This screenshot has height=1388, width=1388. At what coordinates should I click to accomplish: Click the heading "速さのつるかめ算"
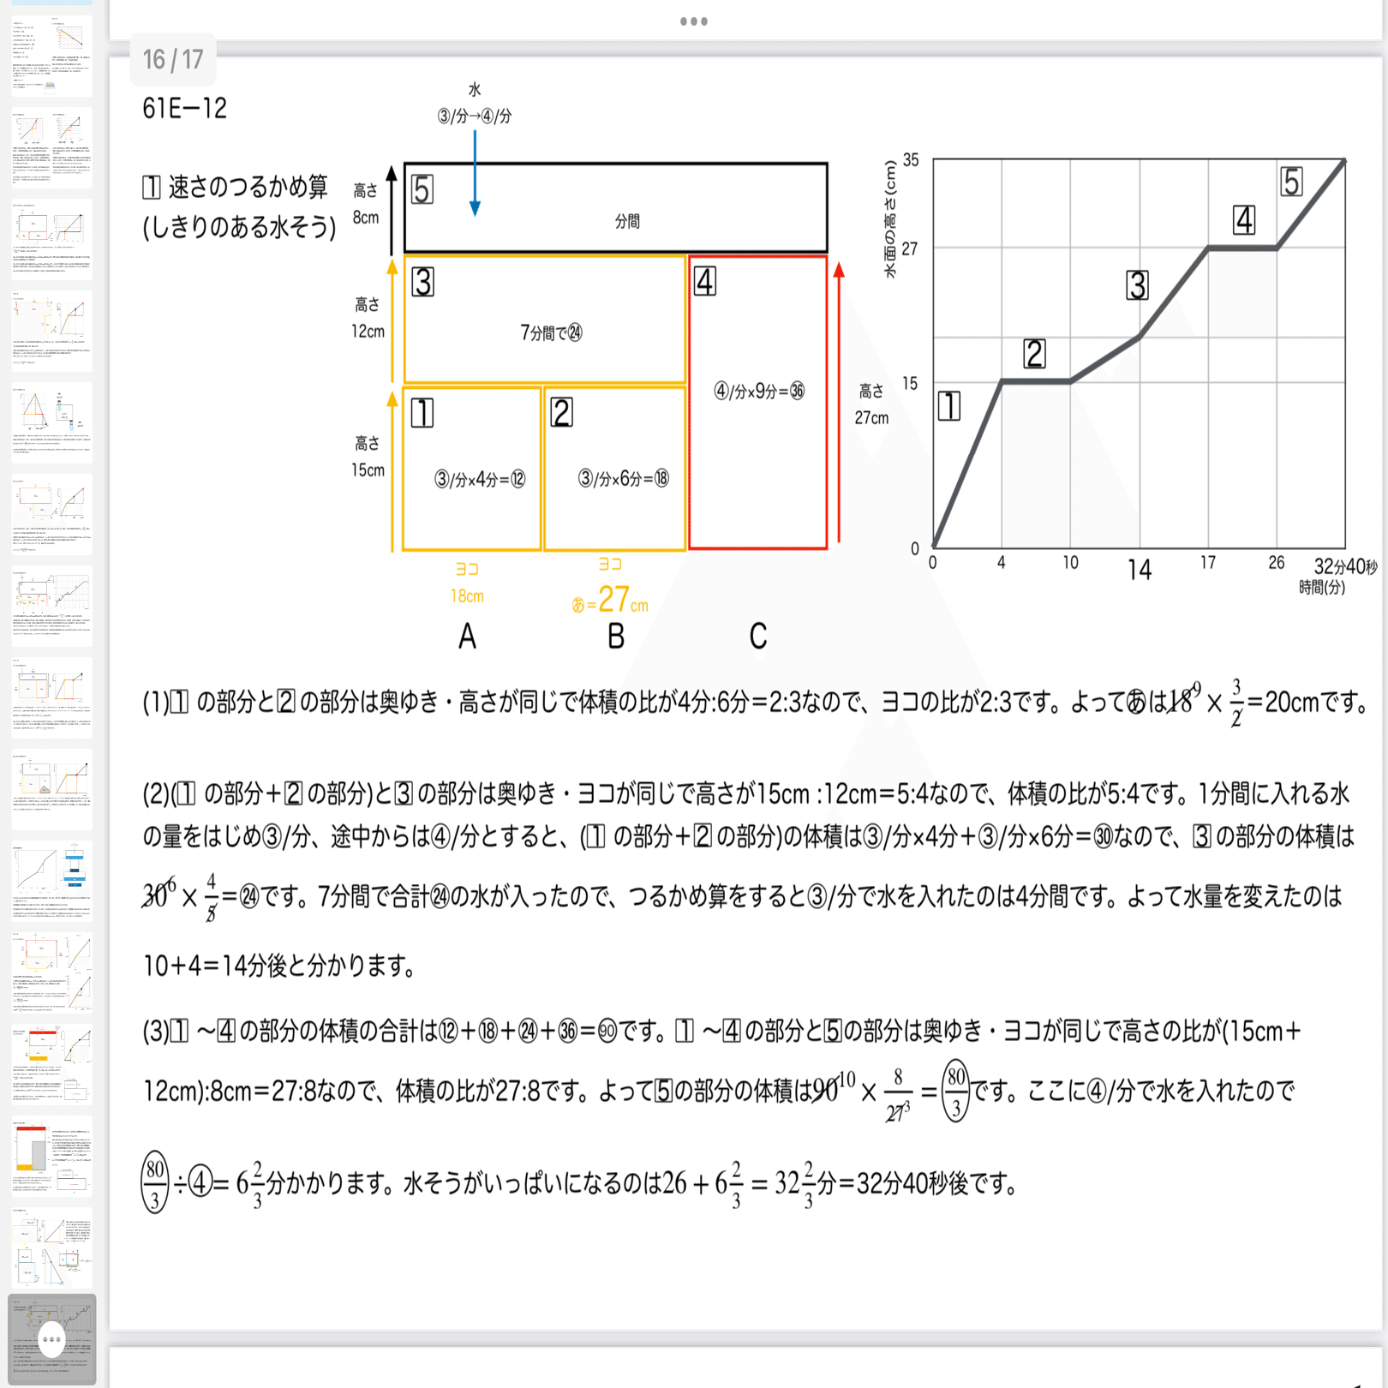pyautogui.click(x=248, y=187)
